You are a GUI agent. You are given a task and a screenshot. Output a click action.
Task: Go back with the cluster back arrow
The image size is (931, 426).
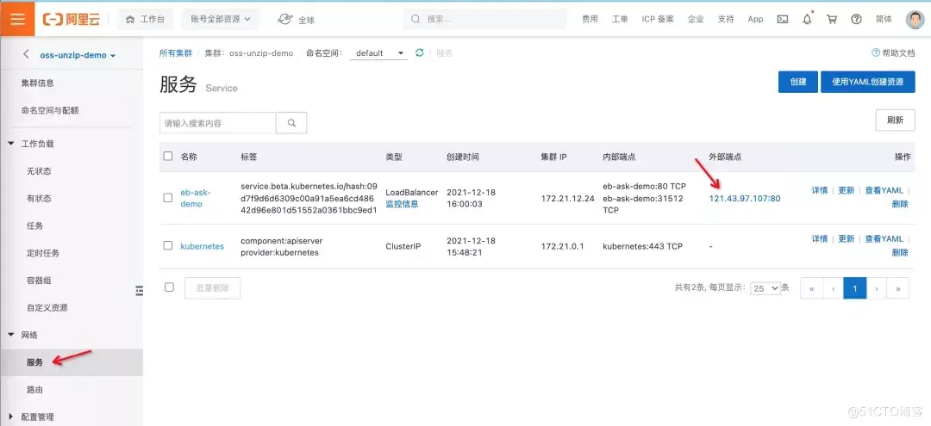pos(26,54)
